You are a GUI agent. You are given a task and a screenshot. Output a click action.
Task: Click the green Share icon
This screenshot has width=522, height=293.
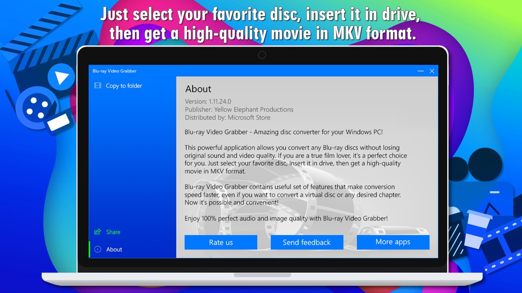click(98, 232)
